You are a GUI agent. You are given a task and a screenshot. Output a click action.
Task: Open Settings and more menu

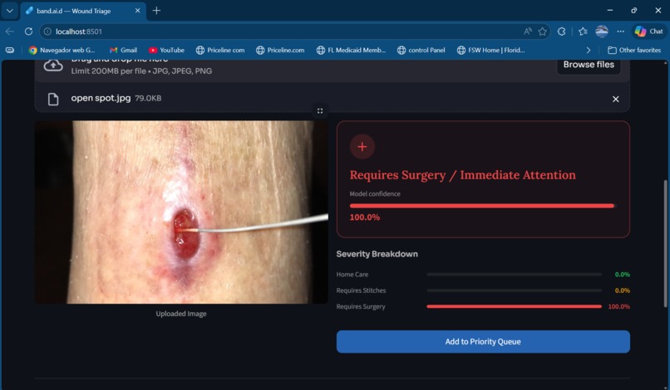[x=620, y=32]
